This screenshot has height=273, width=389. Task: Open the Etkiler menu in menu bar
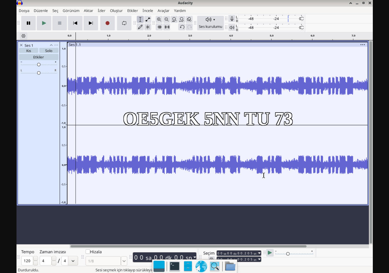[x=132, y=10]
